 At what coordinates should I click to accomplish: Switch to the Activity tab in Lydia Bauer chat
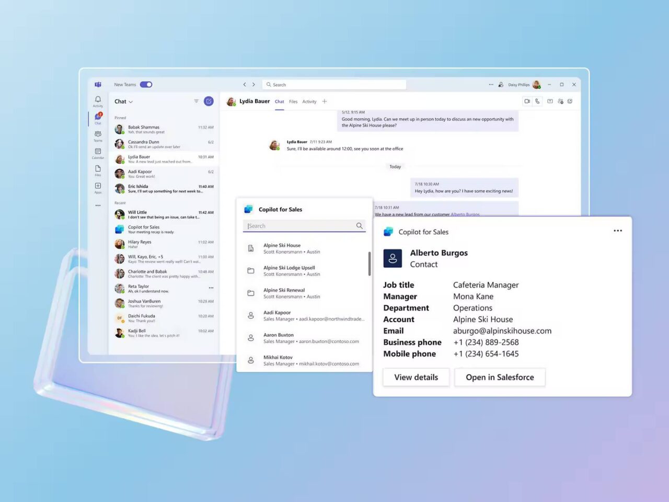pos(309,101)
